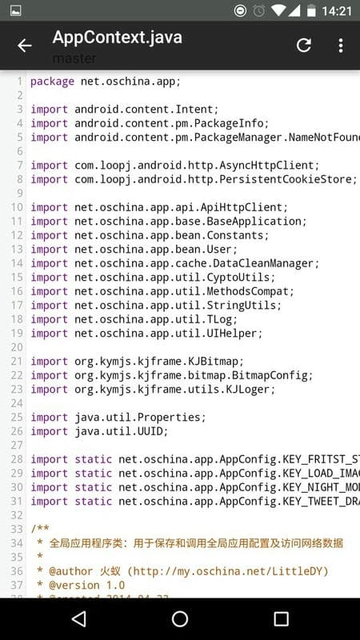The width and height of the screenshot is (360, 640).
Task: Click line number 1 in gutter
Action: [19, 82]
